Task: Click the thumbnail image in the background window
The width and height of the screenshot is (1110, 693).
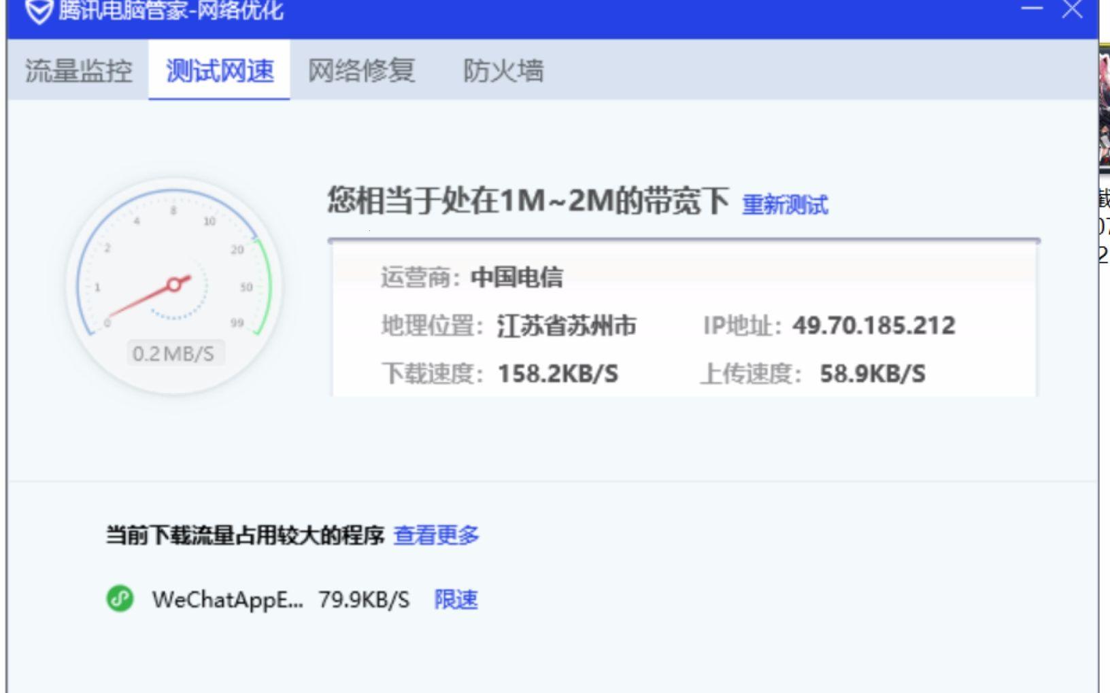Action: click(x=1104, y=107)
